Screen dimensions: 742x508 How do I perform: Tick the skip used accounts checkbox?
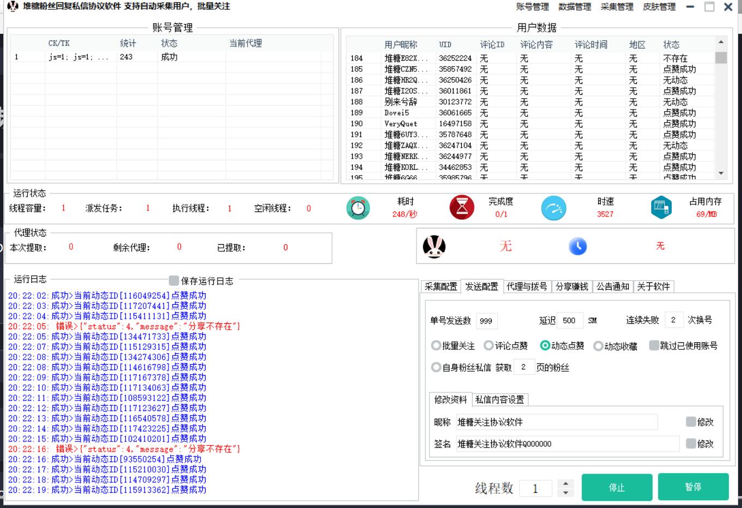tap(654, 346)
